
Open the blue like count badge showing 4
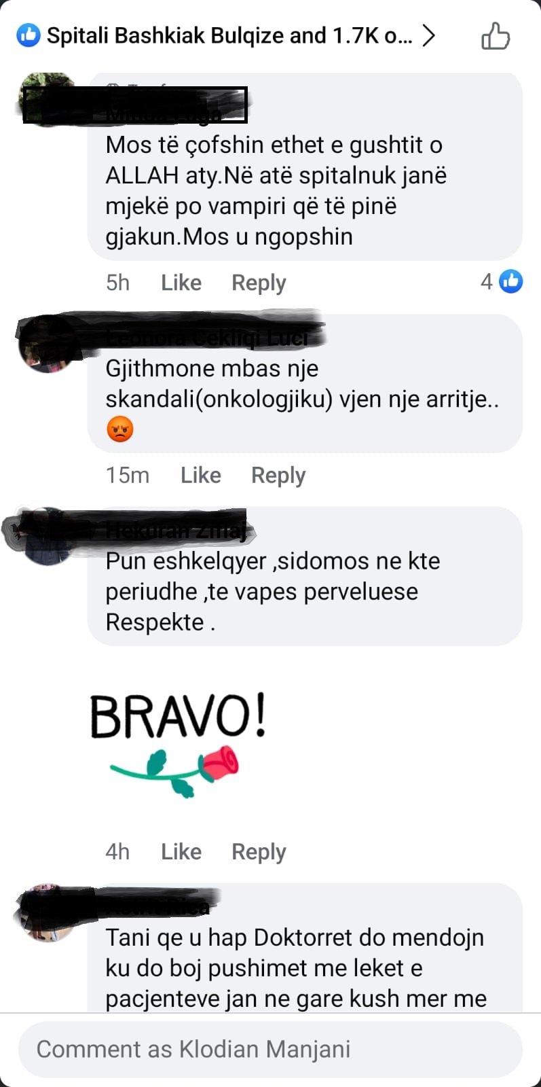(502, 281)
